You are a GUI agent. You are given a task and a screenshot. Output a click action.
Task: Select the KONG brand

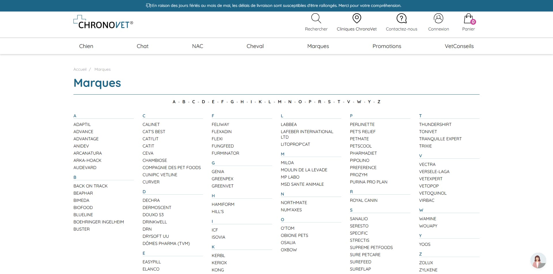pyautogui.click(x=218, y=270)
